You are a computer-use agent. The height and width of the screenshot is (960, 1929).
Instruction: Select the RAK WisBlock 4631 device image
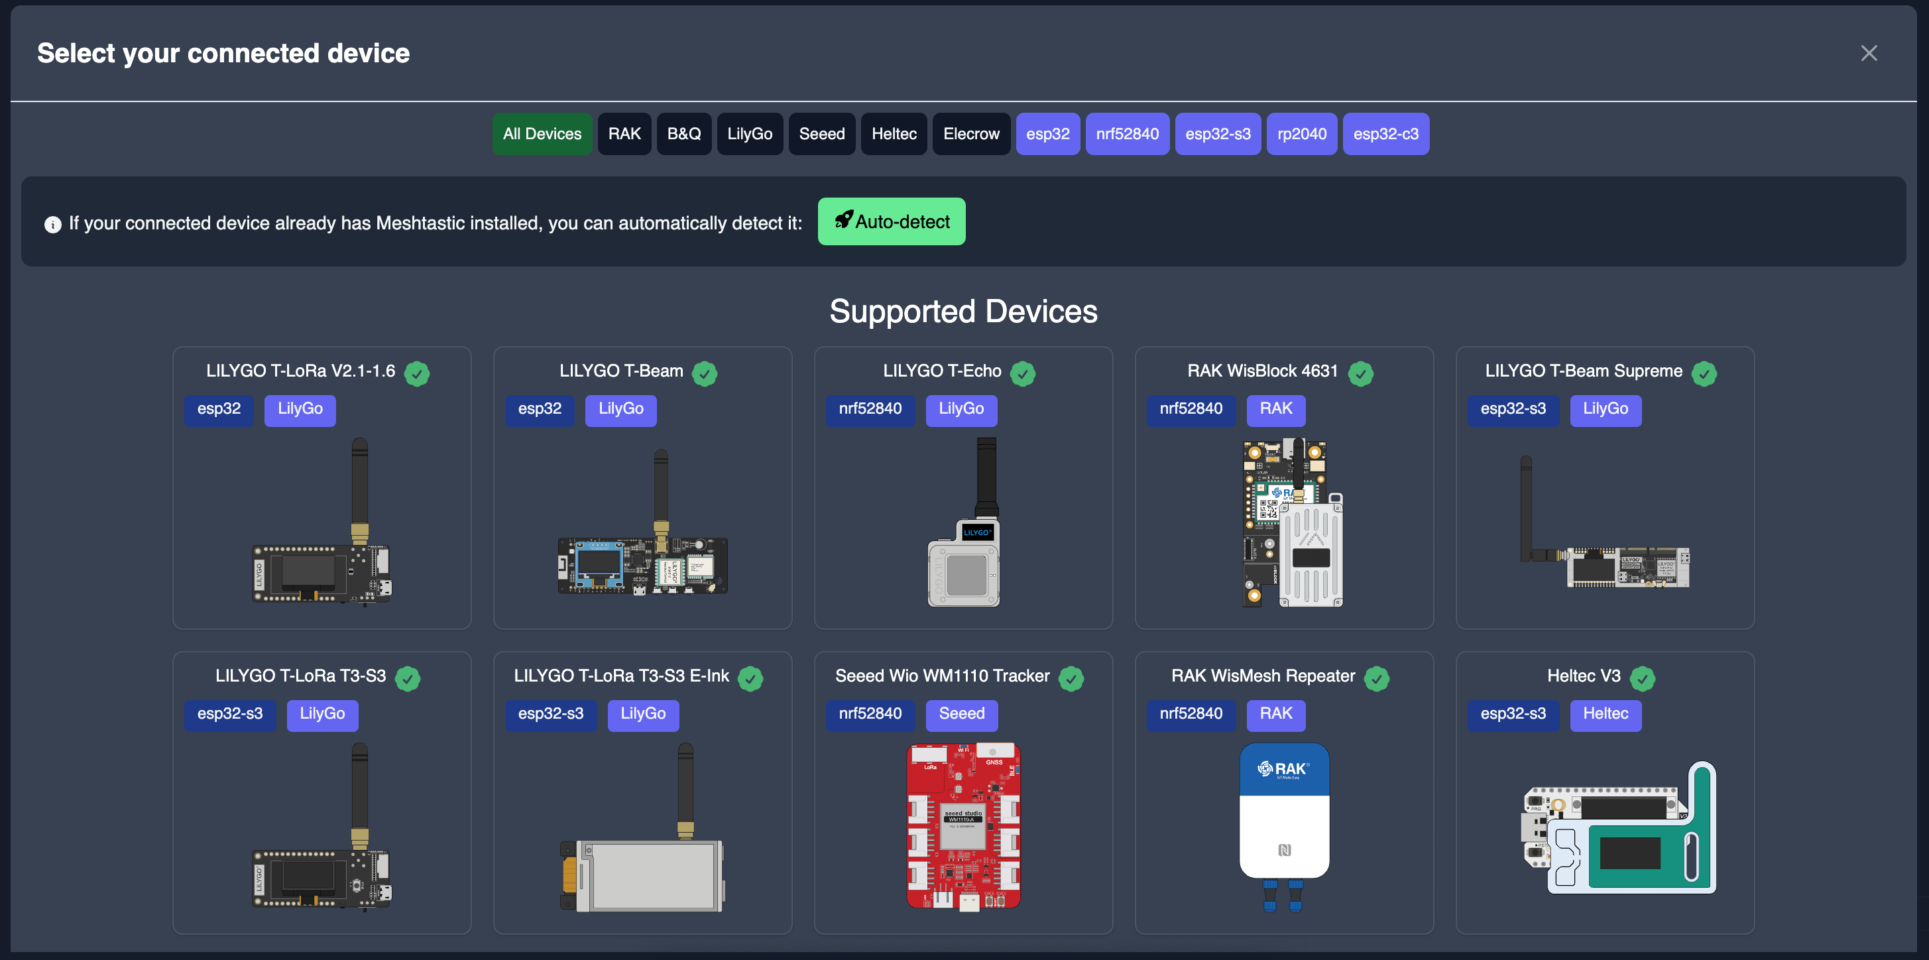[1293, 522]
